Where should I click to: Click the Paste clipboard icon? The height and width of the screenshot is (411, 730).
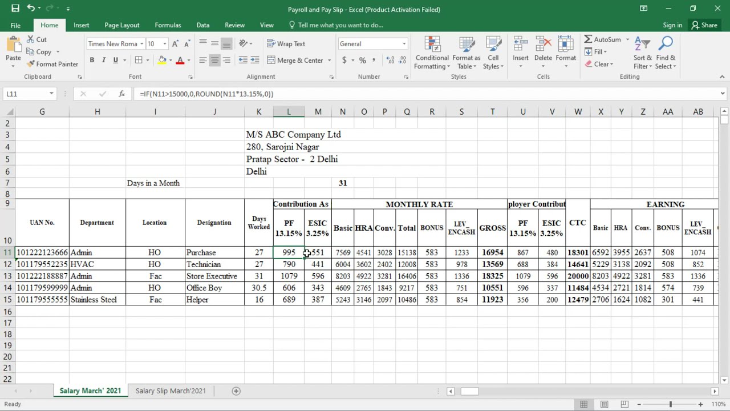tap(13, 45)
